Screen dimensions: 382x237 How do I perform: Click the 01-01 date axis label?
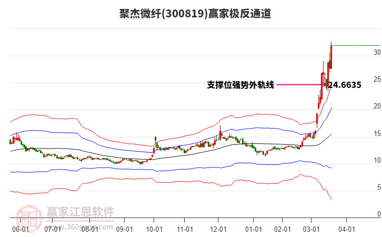(x=254, y=229)
